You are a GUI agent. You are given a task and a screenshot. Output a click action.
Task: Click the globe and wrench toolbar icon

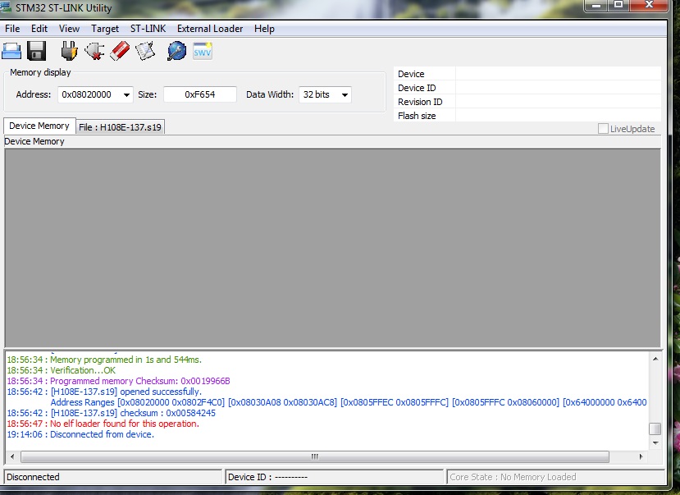(176, 52)
